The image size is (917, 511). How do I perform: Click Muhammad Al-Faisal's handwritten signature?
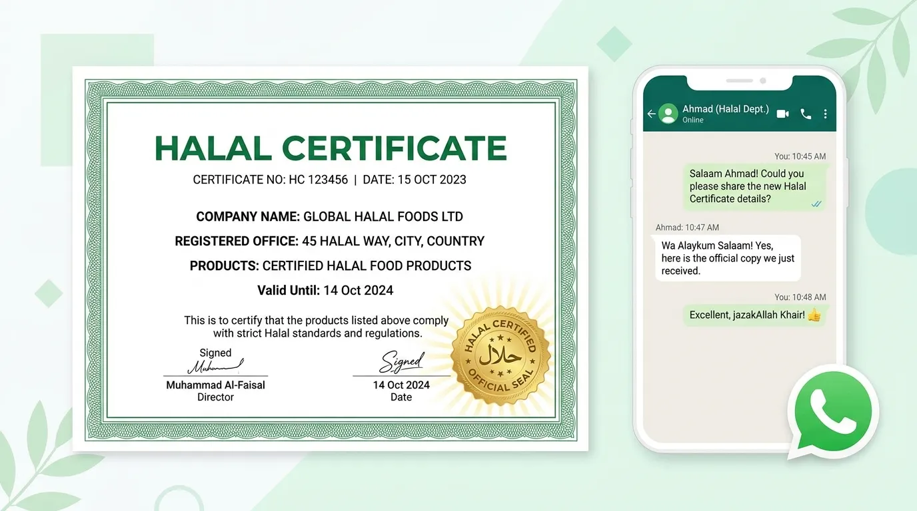(x=215, y=367)
